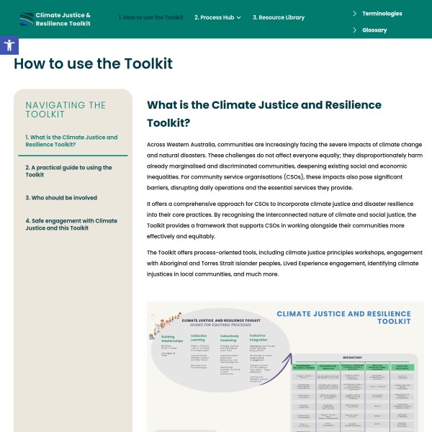Click the chevron icon beside Terminologies

click(355, 13)
